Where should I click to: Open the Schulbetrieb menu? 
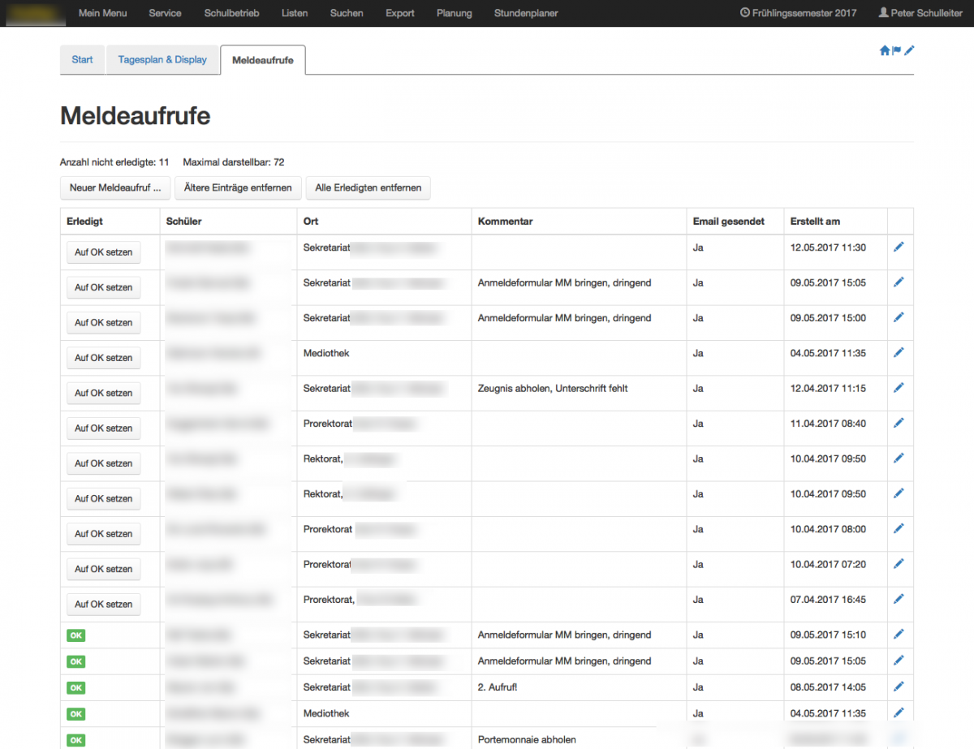click(x=231, y=13)
